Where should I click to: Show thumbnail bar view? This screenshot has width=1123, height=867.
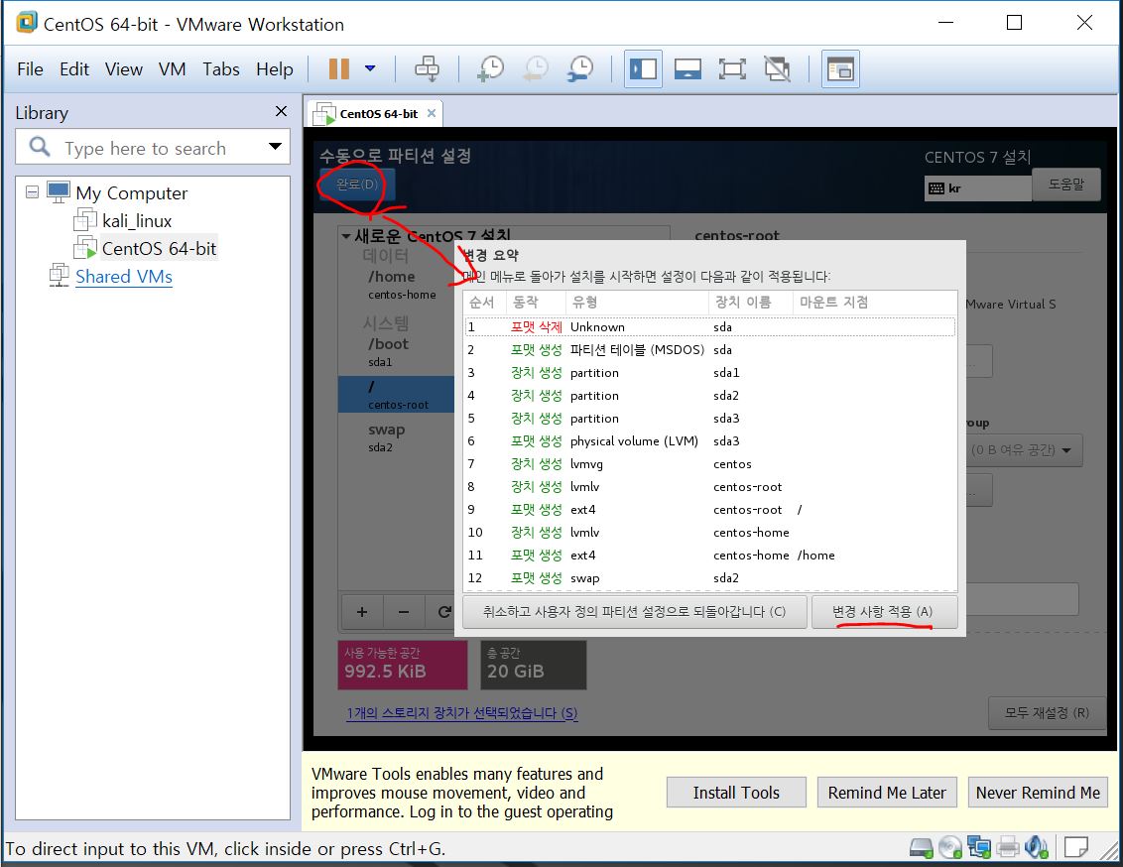coord(687,69)
